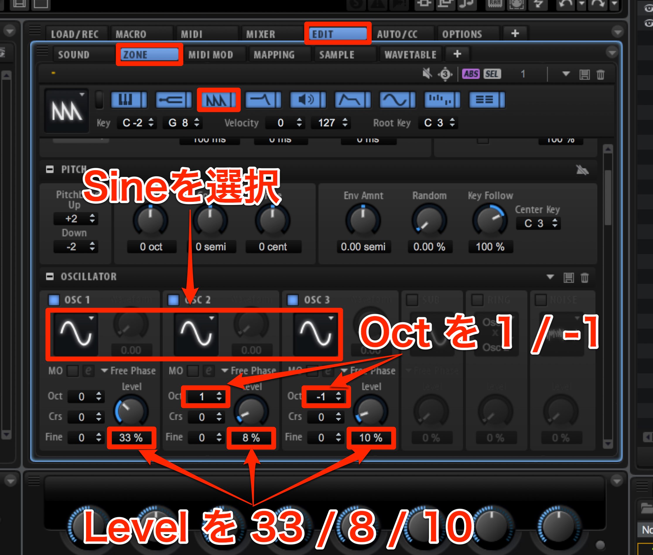Select OSC 3 sine waveform display

(315, 334)
